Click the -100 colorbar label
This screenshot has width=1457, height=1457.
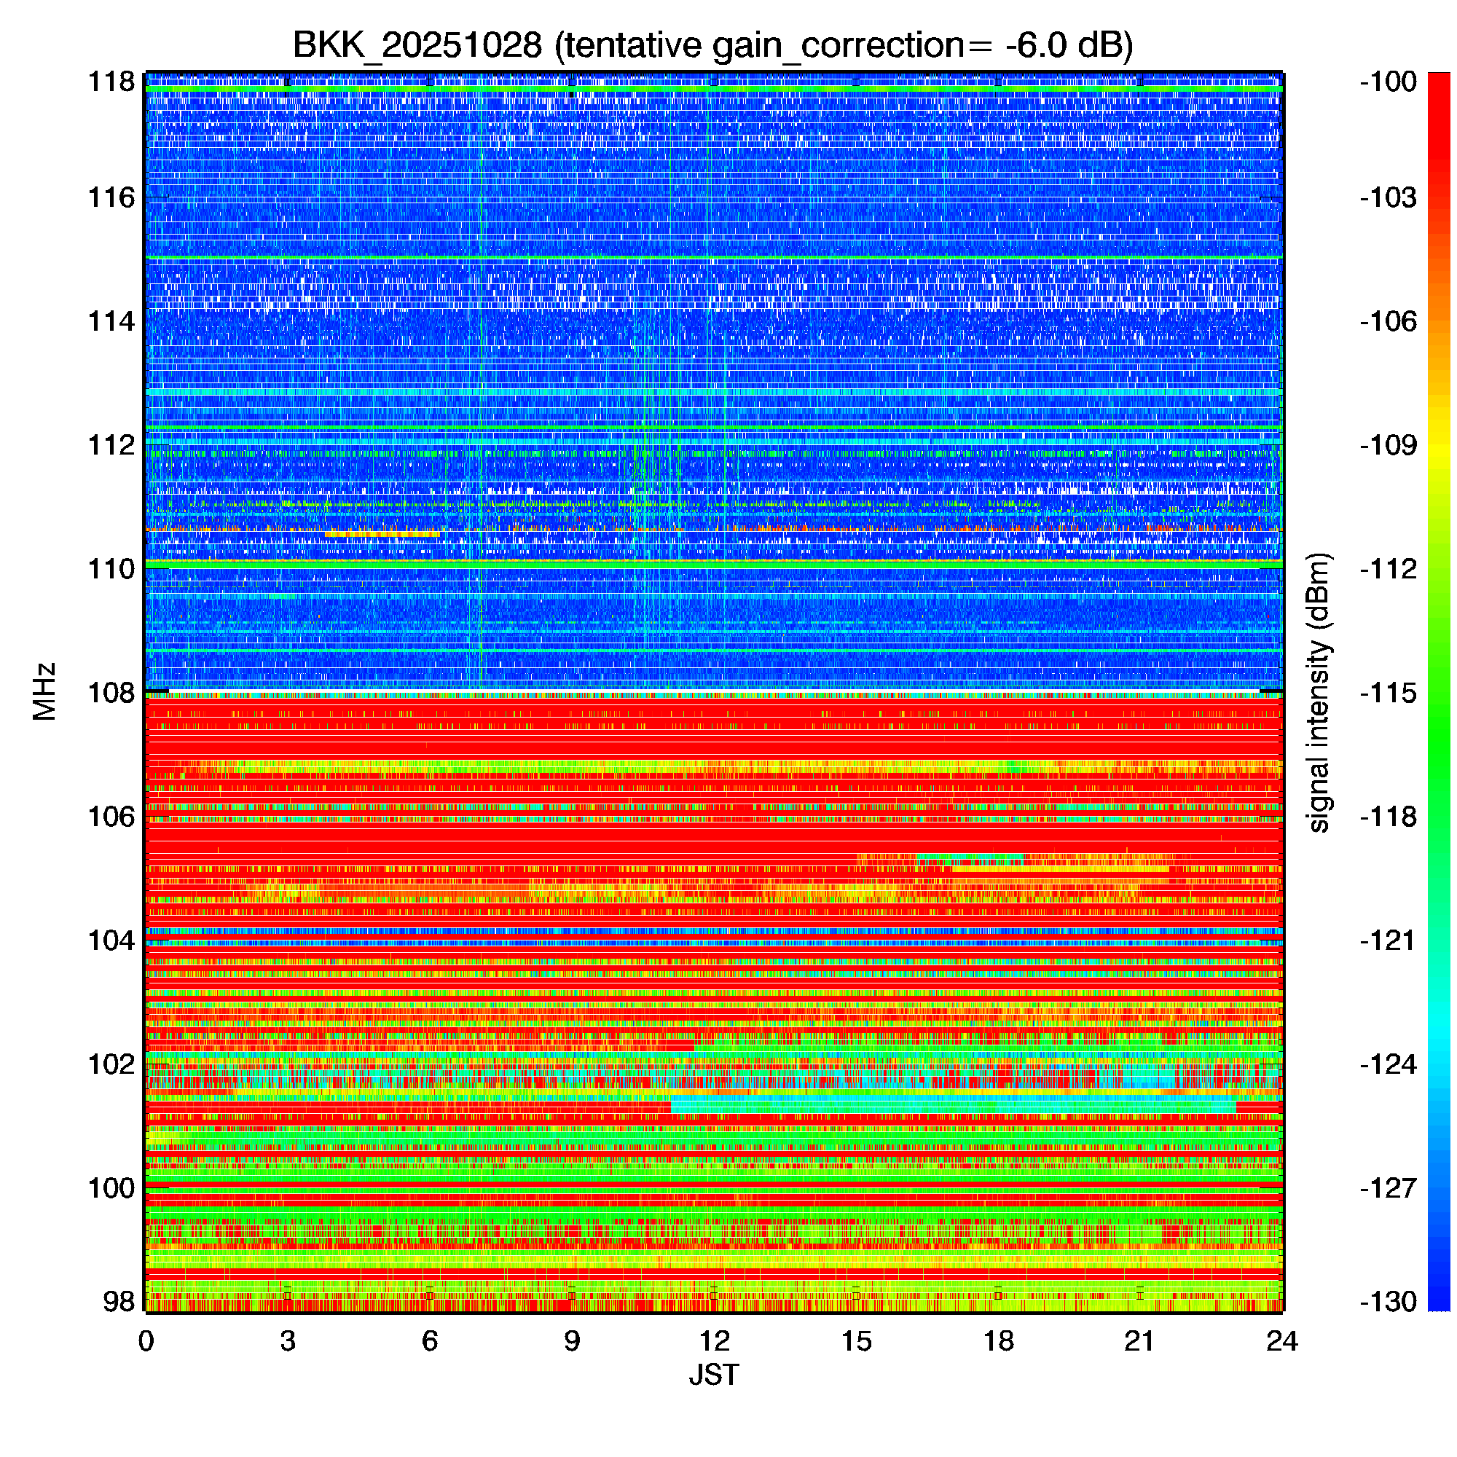click(x=1389, y=82)
